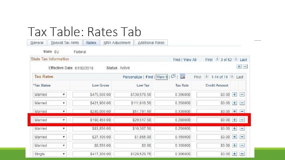Open Tax Status dropdown for $160,450.00 row
The image size is (285, 160).
[50, 120]
